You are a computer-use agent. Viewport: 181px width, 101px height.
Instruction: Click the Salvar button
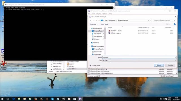click(x=159, y=65)
